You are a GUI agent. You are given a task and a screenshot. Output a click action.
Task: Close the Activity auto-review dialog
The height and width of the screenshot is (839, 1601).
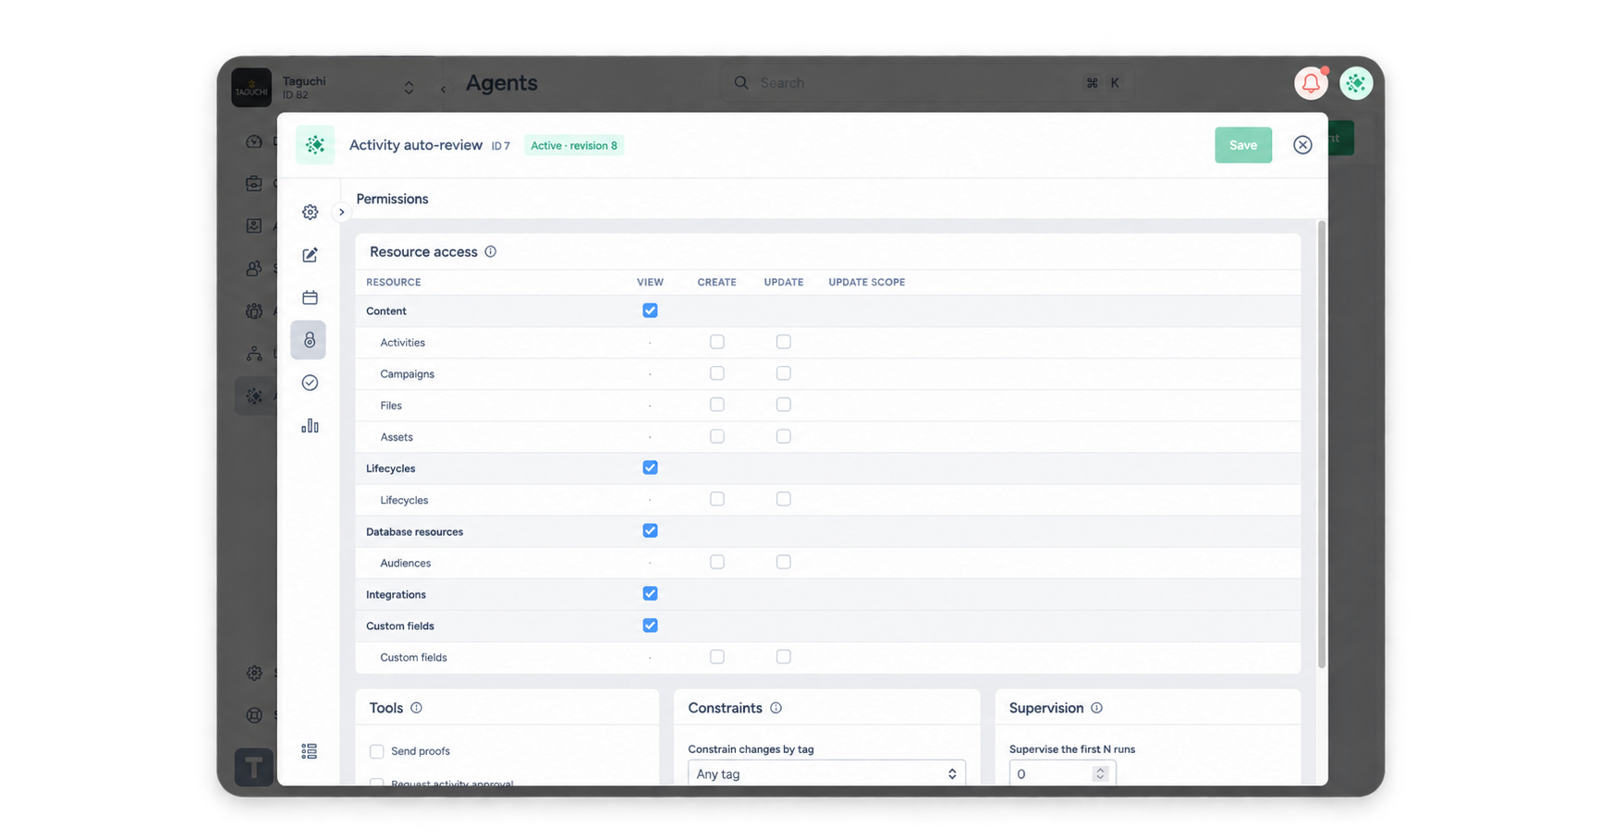point(1302,145)
